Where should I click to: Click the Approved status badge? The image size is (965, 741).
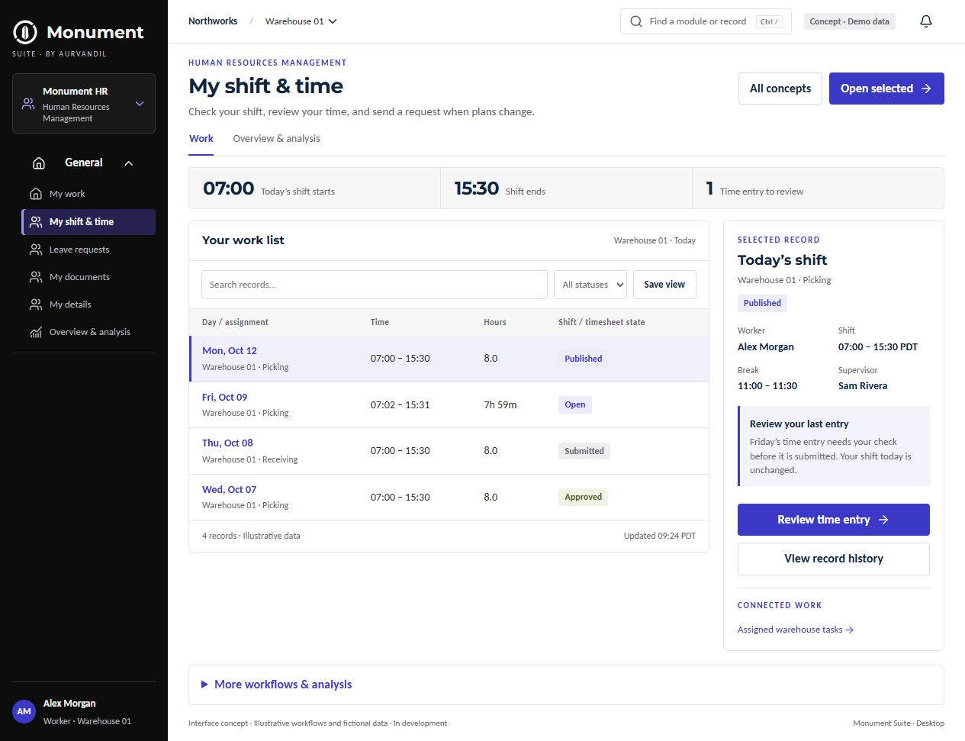584,497
